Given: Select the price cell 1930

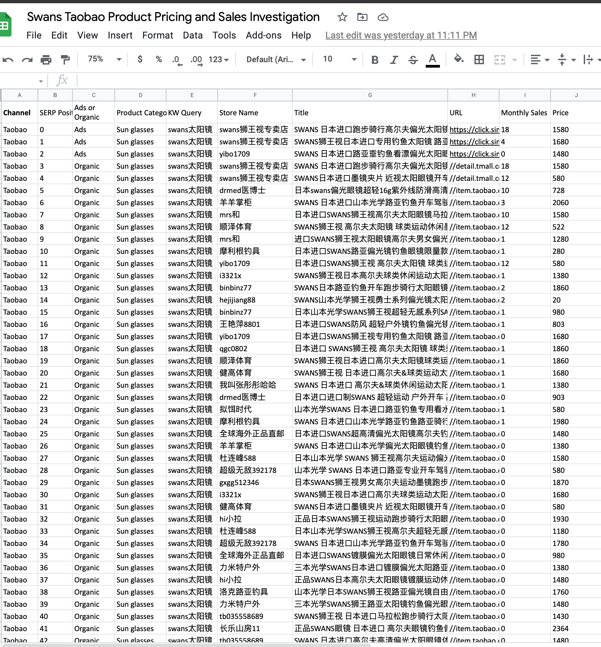Looking at the screenshot, I should click(x=576, y=519).
